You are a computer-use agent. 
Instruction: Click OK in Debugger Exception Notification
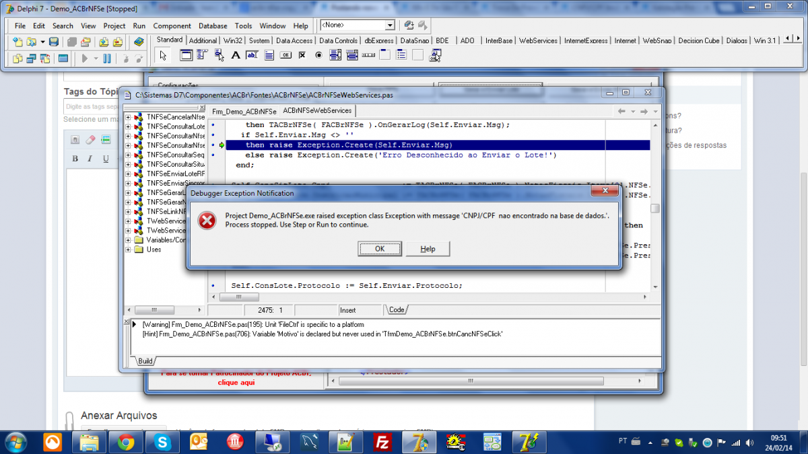pos(380,249)
